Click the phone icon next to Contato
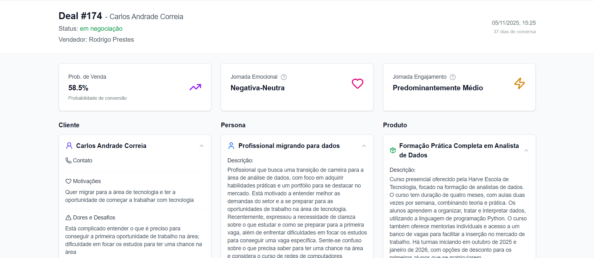Screen dimensions: 594x258 pyautogui.click(x=68, y=160)
